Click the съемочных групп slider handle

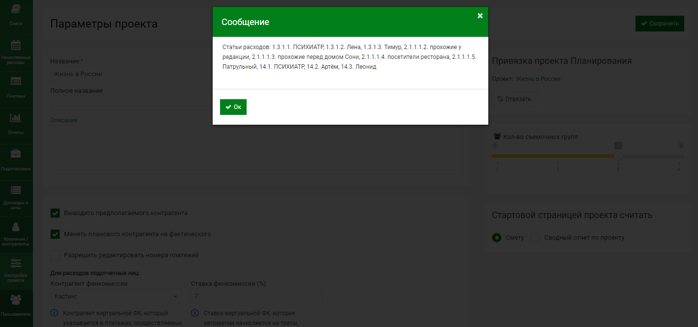pyautogui.click(x=618, y=156)
